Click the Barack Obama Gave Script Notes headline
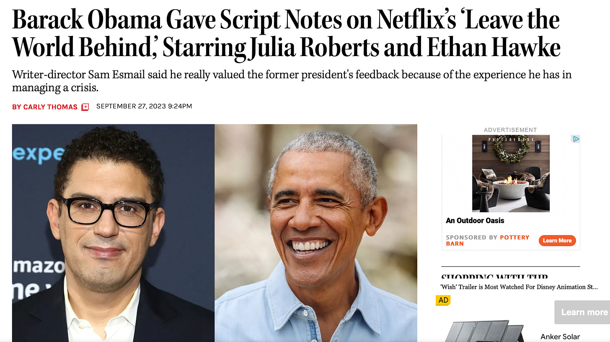 (x=286, y=35)
